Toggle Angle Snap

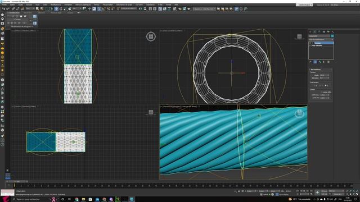[x=103, y=9]
